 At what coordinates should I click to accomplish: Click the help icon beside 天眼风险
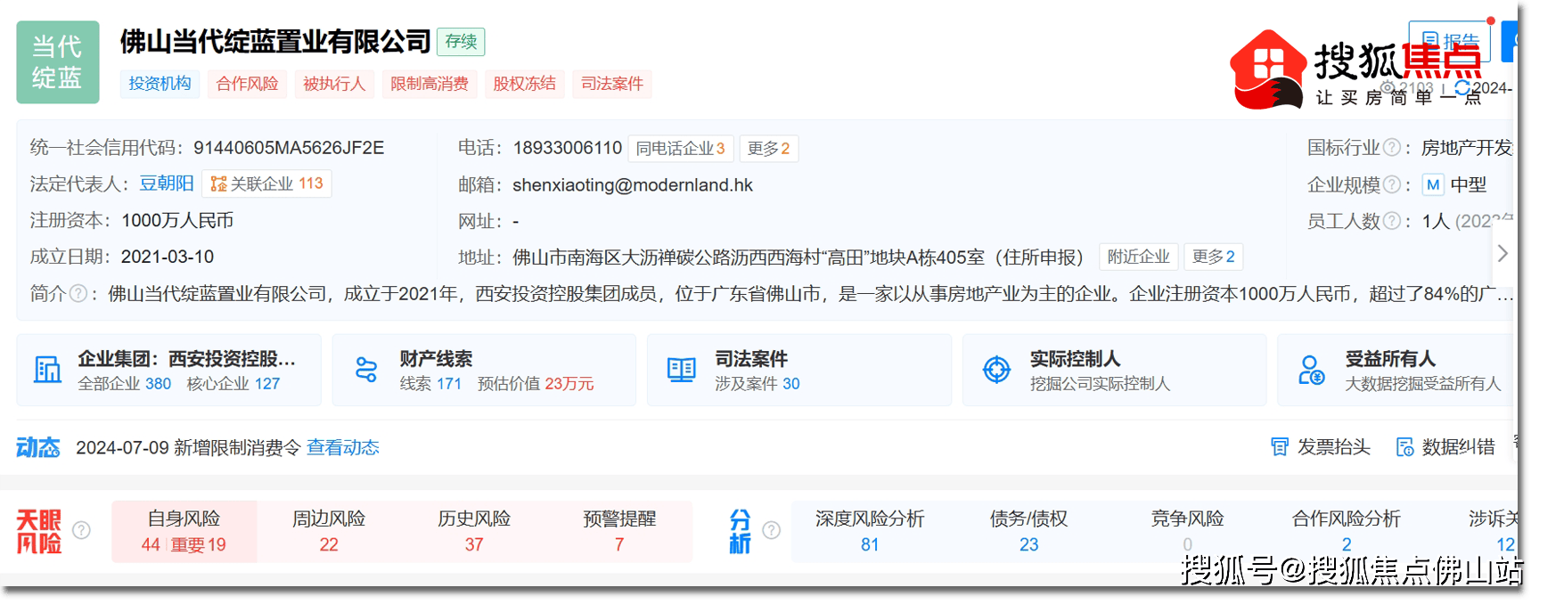(x=81, y=531)
